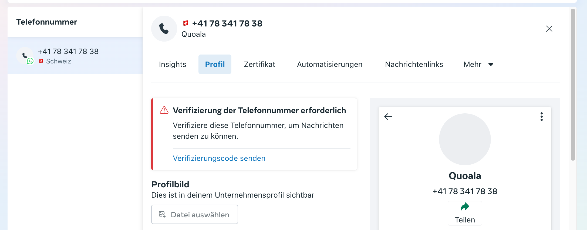Click the green Teilen share icon
The image size is (587, 230).
tap(465, 207)
